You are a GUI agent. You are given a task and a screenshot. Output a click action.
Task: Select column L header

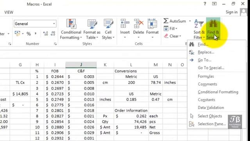pos(131,65)
